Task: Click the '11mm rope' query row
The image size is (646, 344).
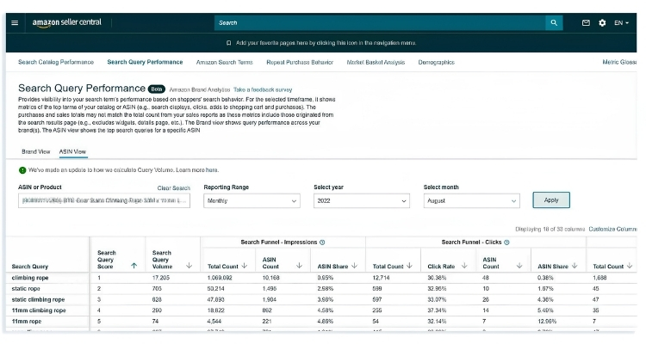Action: tap(321, 322)
